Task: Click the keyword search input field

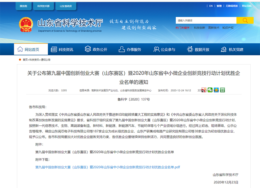Action: [x=206, y=20]
